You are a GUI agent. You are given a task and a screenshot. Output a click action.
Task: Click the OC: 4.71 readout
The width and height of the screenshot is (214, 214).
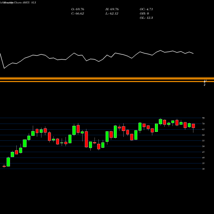146,9
